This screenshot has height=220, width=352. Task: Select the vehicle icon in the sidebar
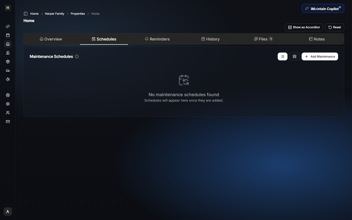tap(8, 70)
